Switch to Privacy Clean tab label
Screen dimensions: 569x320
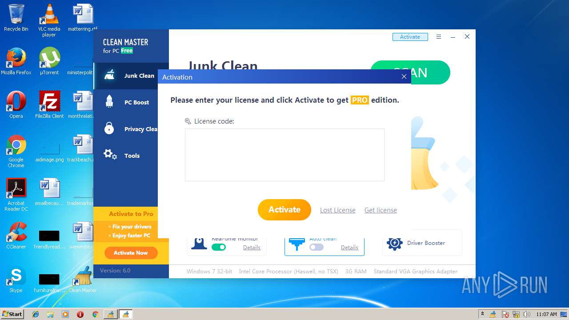[x=141, y=129]
